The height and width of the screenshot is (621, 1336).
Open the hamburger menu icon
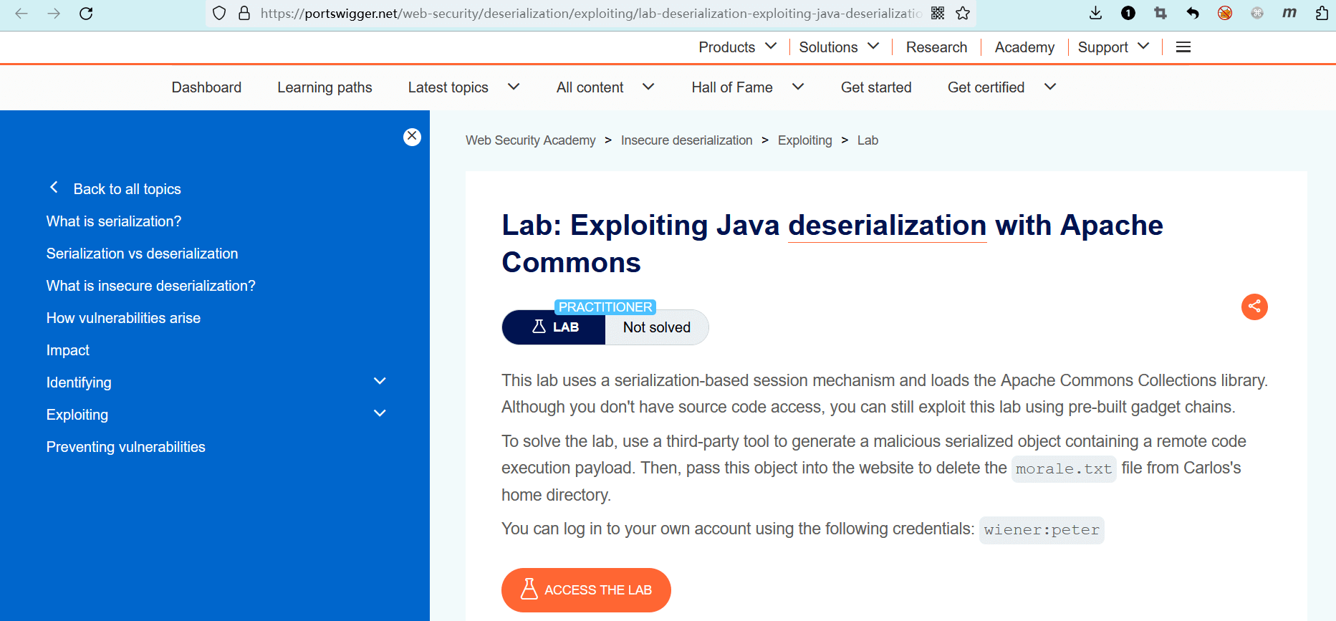pyautogui.click(x=1183, y=47)
